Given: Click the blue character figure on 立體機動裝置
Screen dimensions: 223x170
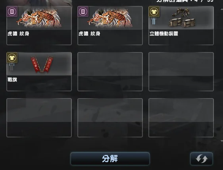Looking at the screenshot, I should pyautogui.click(x=154, y=21).
